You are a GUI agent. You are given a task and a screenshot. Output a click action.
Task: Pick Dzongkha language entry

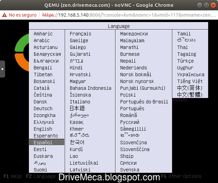45,115
